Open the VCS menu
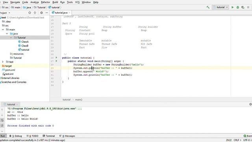Image resolution: width=252 pixels, height=142 pixels. [77, 2]
